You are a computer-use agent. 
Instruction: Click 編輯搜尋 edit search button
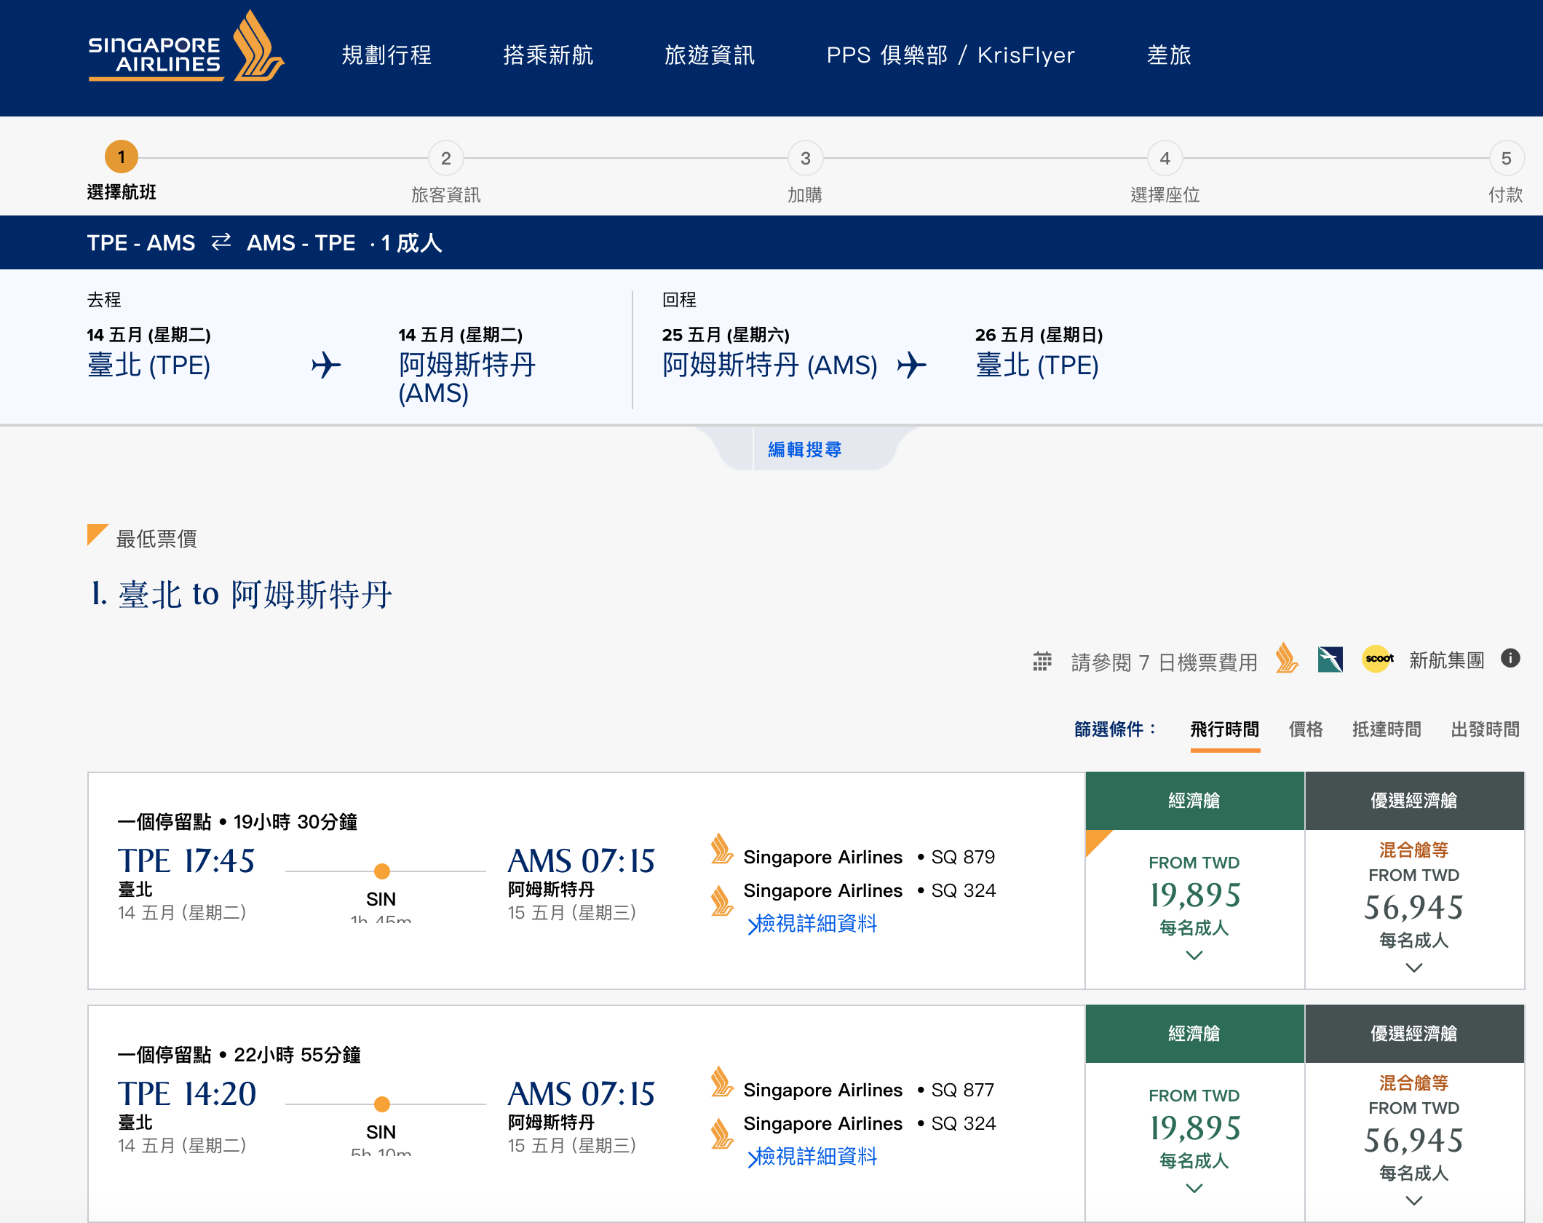(803, 448)
